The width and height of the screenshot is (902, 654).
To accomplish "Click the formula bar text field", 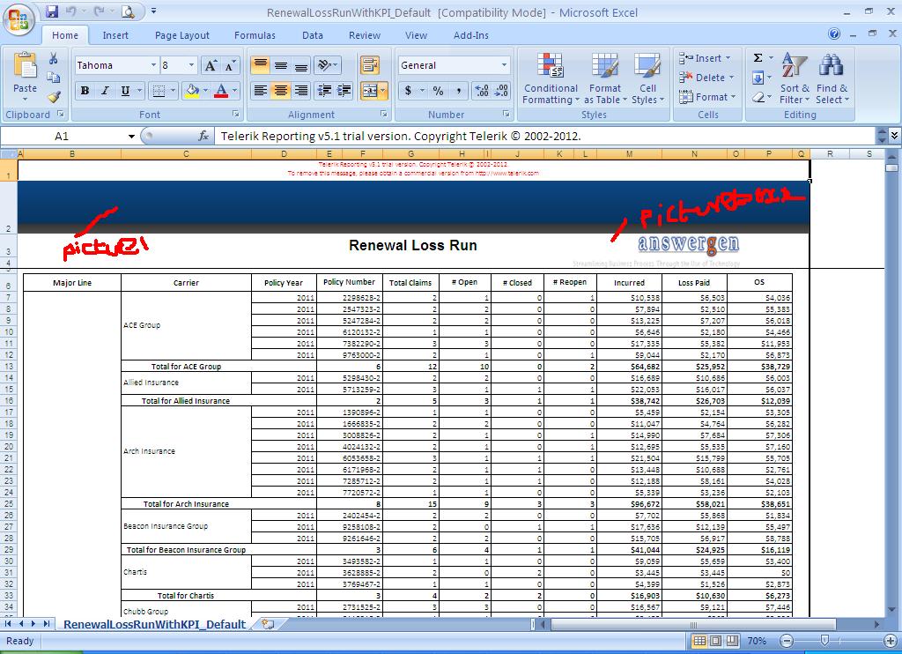I will click(x=544, y=137).
